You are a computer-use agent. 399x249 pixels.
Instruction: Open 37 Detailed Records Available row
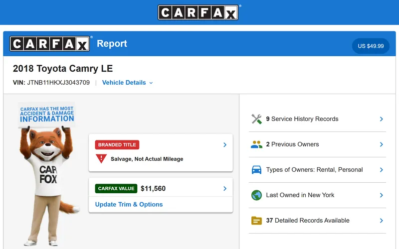click(317, 221)
